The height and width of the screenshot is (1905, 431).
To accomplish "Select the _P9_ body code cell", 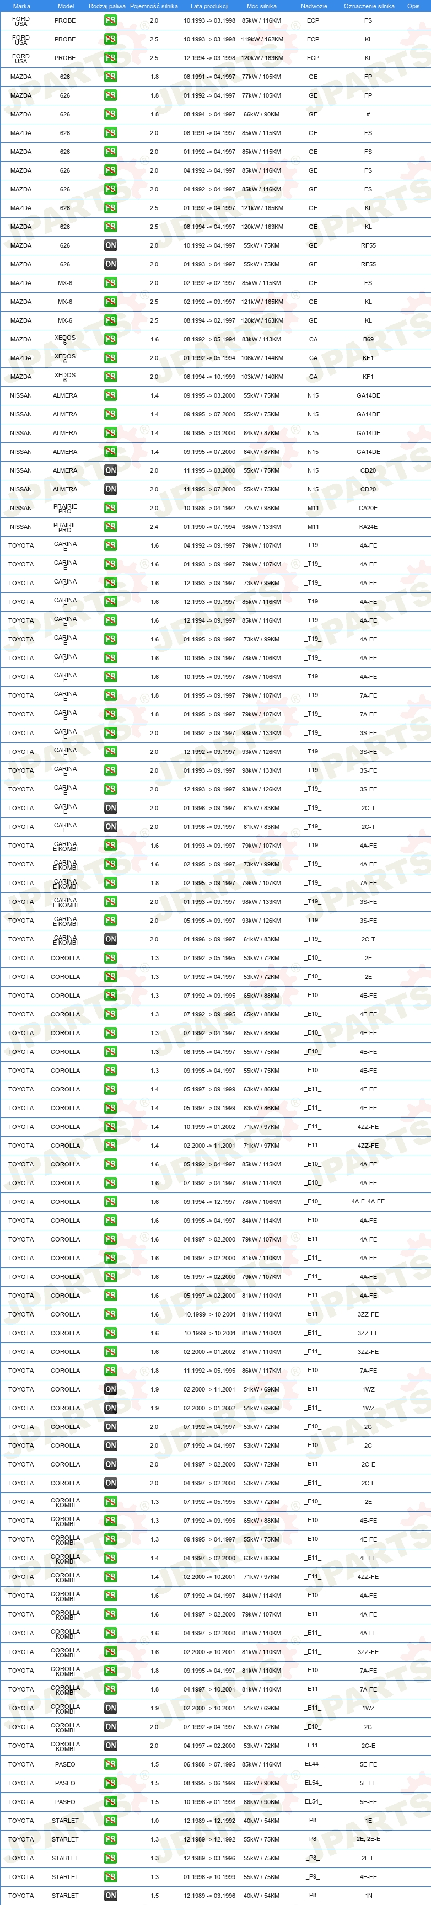I will click(x=313, y=1877).
